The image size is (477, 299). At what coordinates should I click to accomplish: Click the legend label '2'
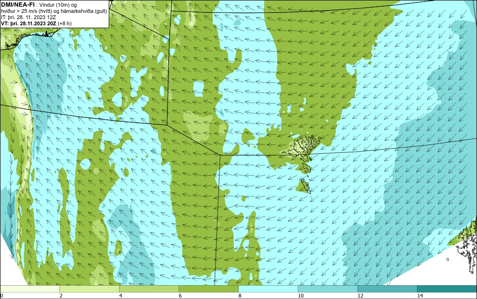61,296
